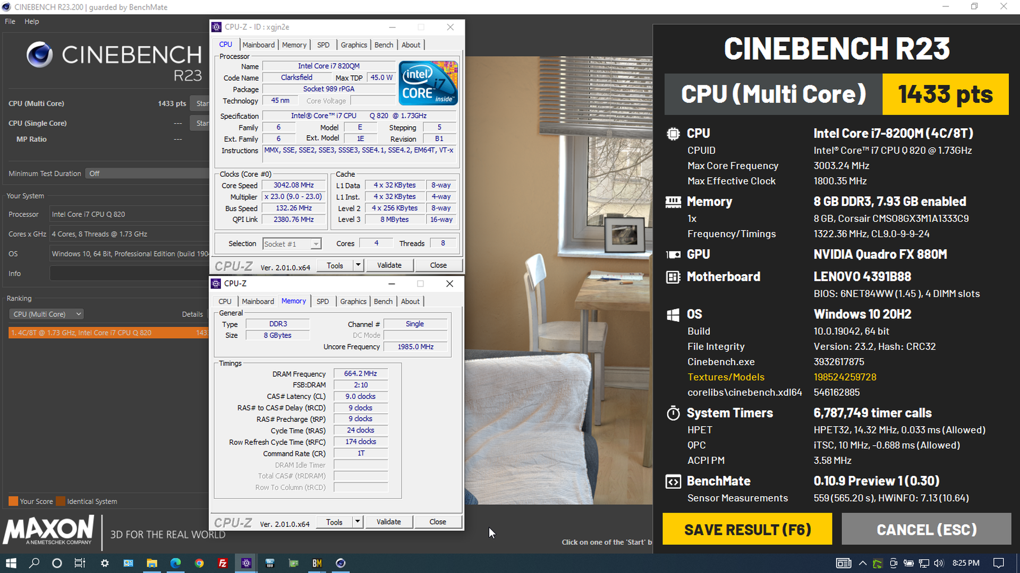Click Tools button in lower CPU-Z window
Image resolution: width=1020 pixels, height=573 pixels.
[x=334, y=522]
